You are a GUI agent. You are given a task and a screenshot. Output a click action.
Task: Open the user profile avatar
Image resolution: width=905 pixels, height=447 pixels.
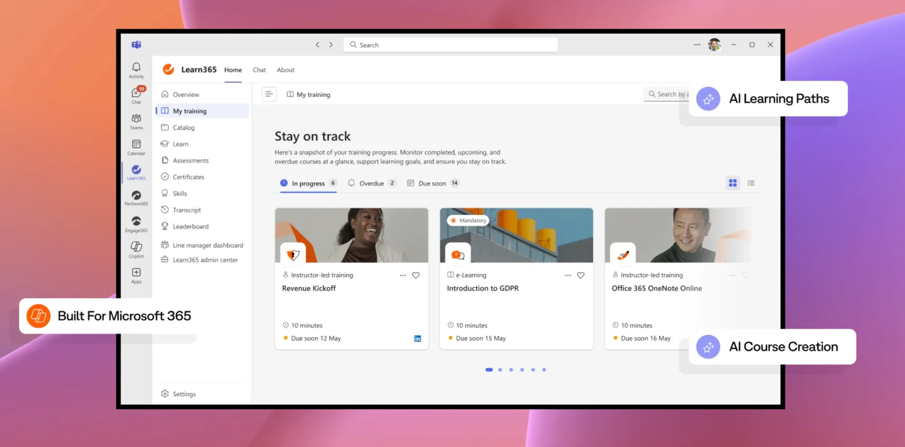click(714, 45)
